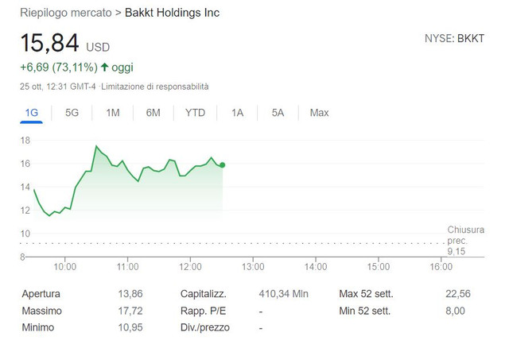Click the green current price dot on chart
The height and width of the screenshot is (348, 509).
[x=223, y=165]
